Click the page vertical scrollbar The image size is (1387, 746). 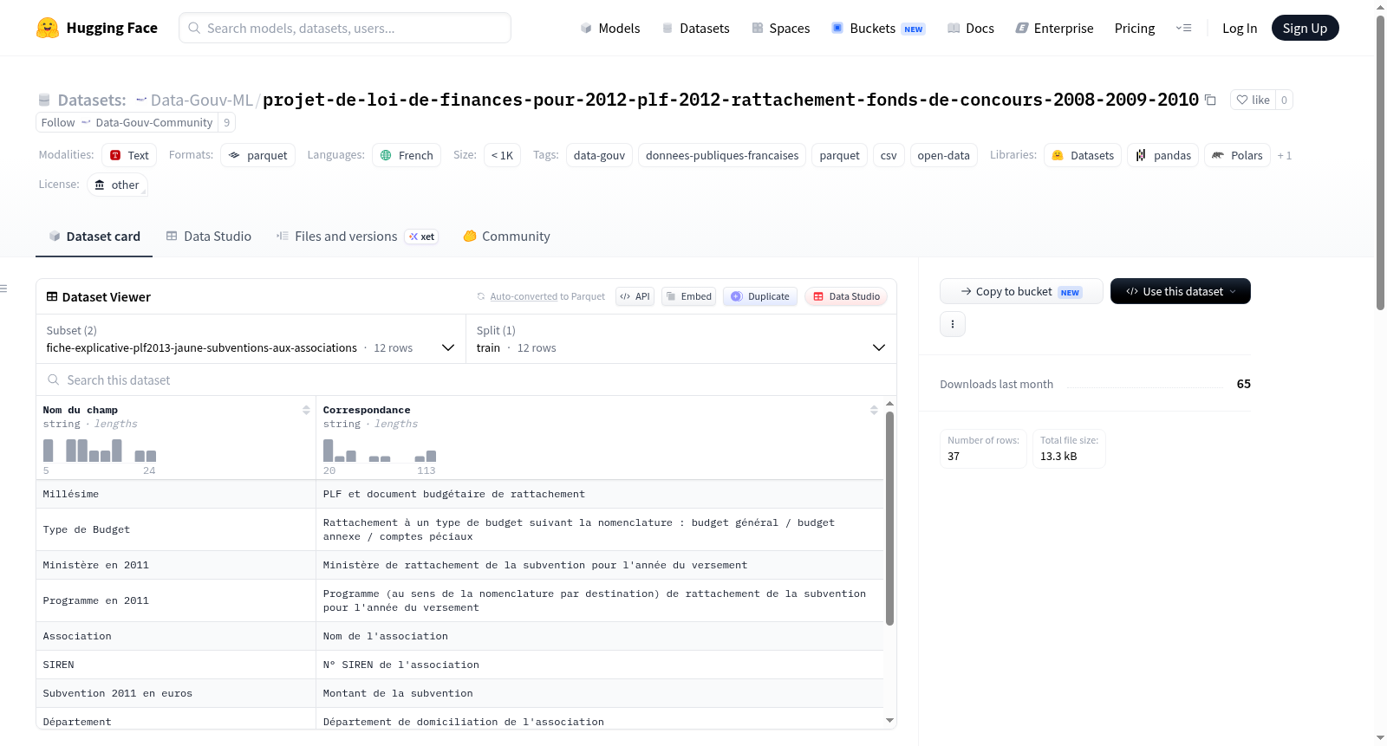tap(1380, 163)
